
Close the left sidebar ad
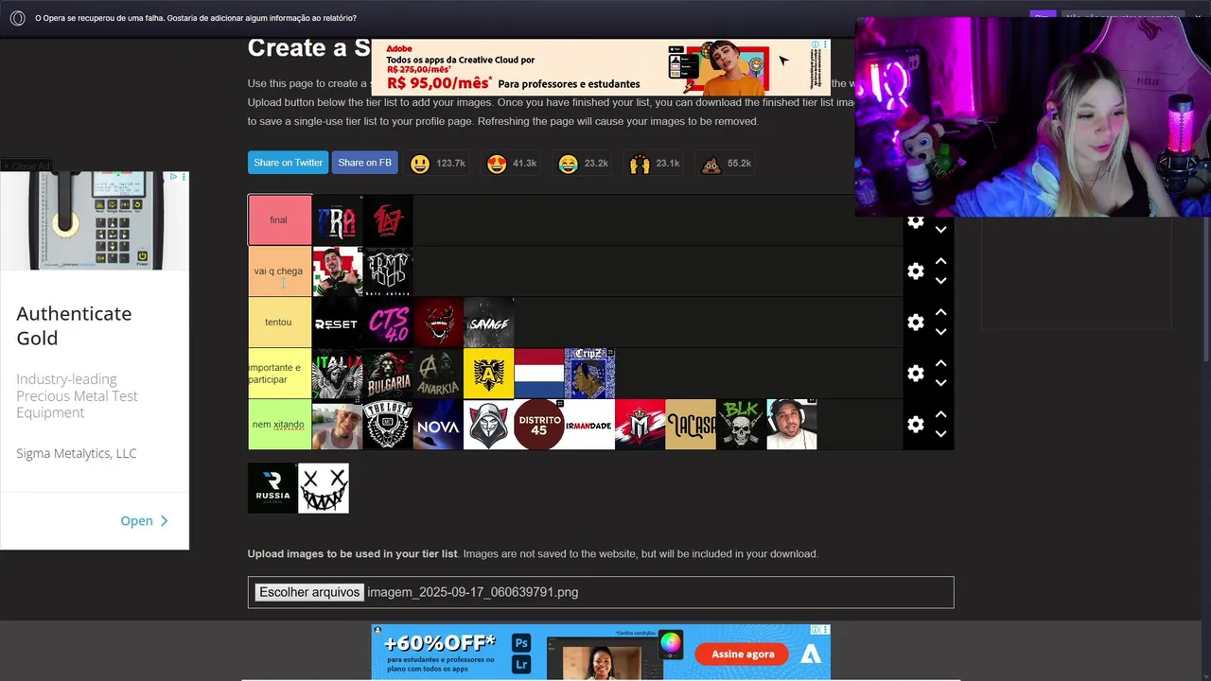pyautogui.click(x=26, y=166)
